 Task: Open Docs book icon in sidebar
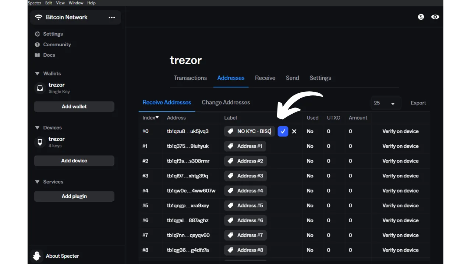click(37, 55)
